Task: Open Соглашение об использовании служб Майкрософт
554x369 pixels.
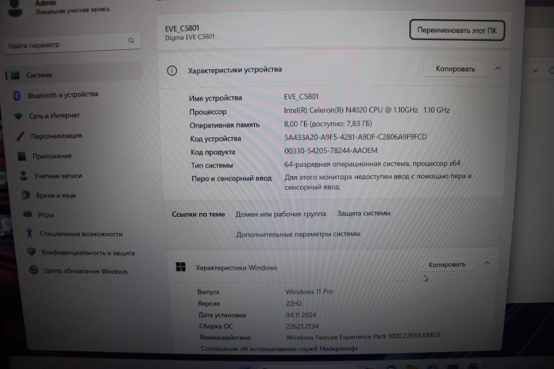Action: [279, 348]
